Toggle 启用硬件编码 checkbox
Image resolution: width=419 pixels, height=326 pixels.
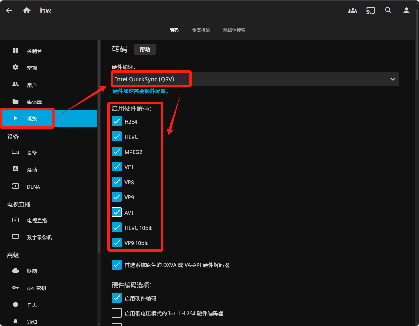pos(117,298)
